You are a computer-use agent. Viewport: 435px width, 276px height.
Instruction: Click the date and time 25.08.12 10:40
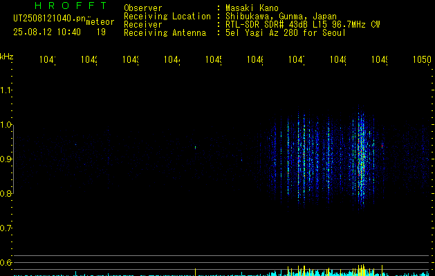coord(47,32)
